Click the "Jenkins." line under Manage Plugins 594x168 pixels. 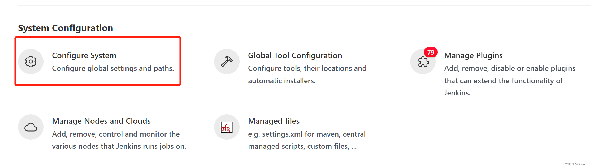pyautogui.click(x=457, y=93)
